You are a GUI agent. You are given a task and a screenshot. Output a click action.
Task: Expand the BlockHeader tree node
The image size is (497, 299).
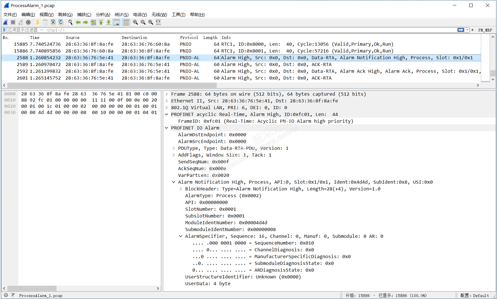tap(181, 189)
